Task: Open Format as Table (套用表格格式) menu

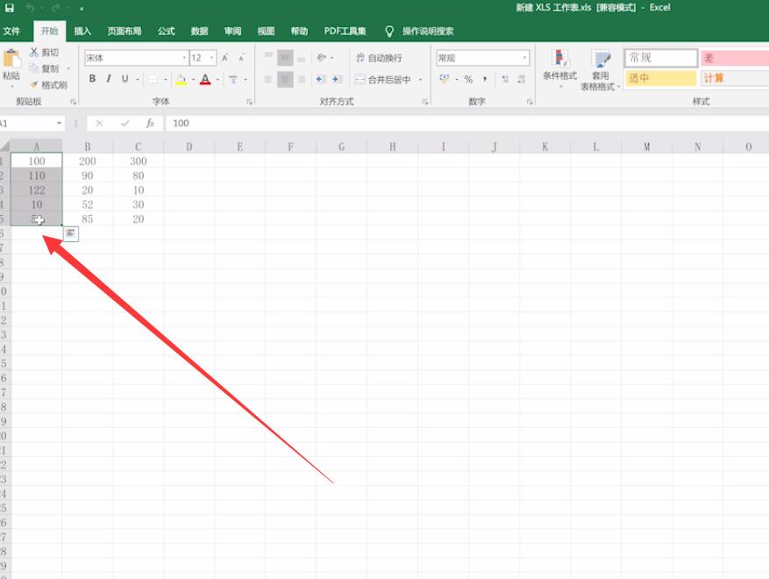Action: coord(601,70)
